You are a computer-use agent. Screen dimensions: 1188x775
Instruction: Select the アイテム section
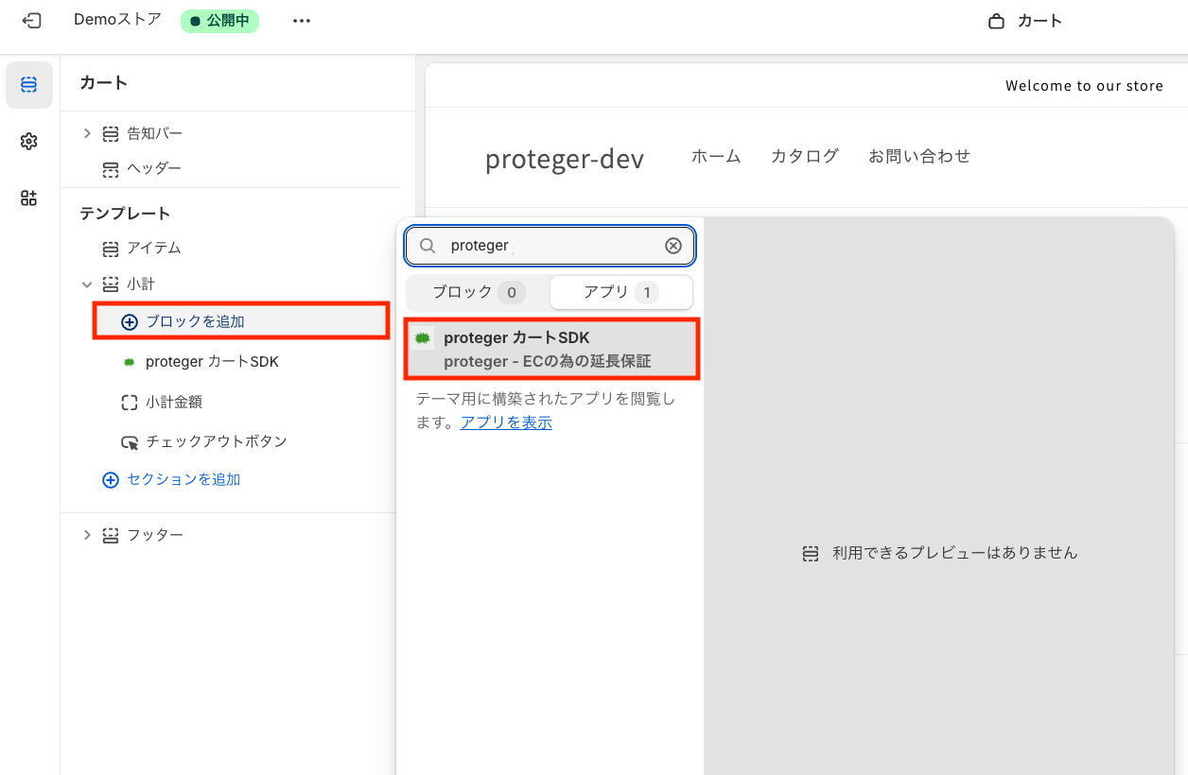coord(154,249)
